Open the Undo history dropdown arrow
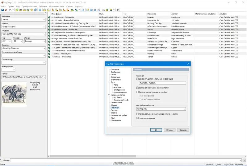This screenshot has width=247, height=166. click(13, 10)
